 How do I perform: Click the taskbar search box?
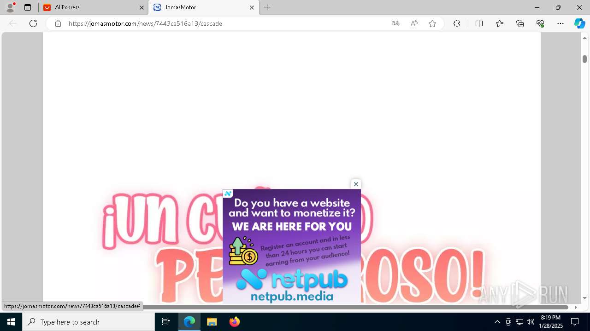click(x=88, y=322)
